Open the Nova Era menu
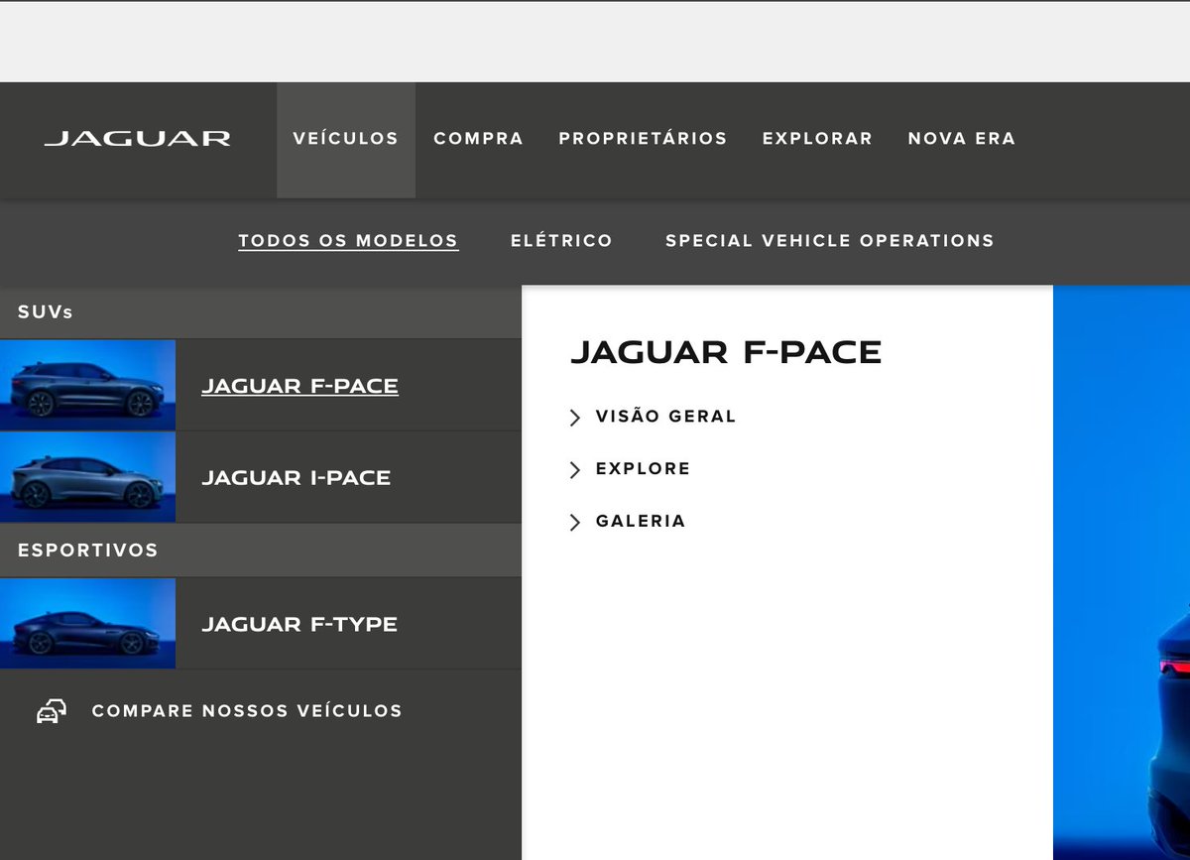1190x860 pixels. pos(962,140)
